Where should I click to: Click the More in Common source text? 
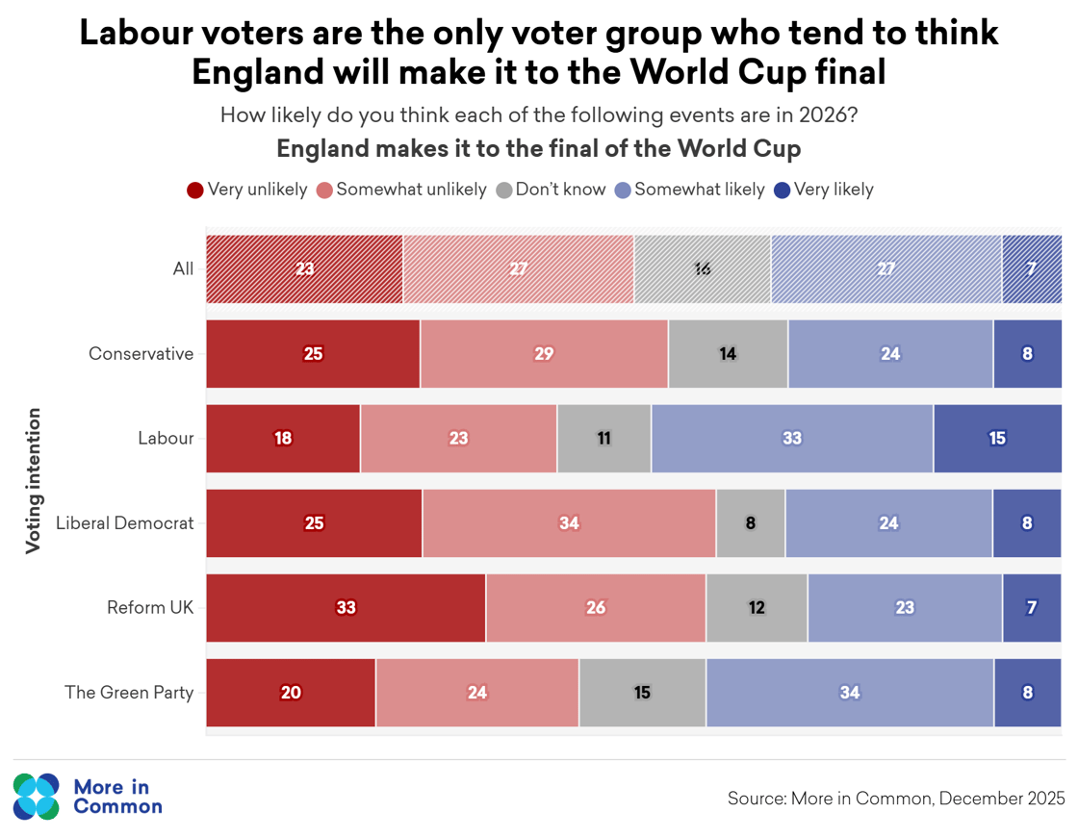pyautogui.click(x=896, y=799)
